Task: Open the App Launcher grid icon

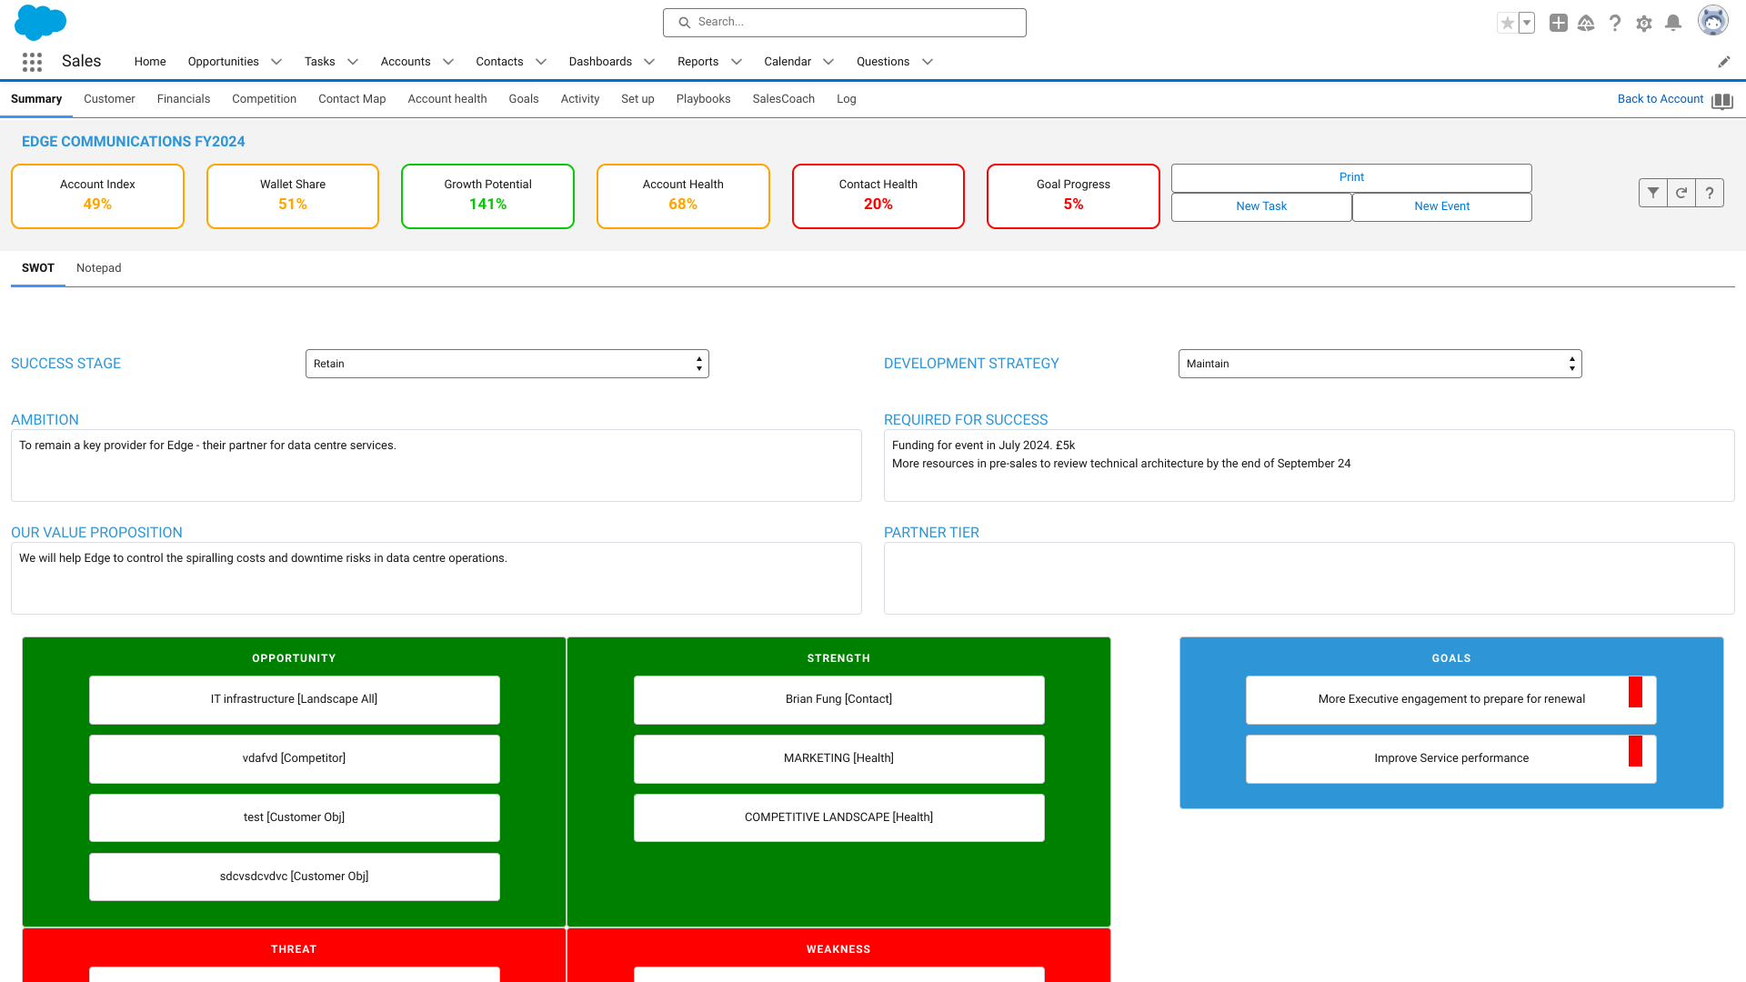Action: point(32,62)
